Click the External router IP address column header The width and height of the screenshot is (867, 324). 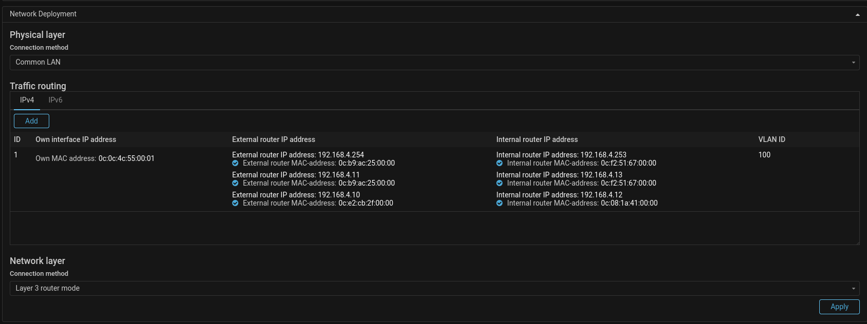pyautogui.click(x=274, y=139)
